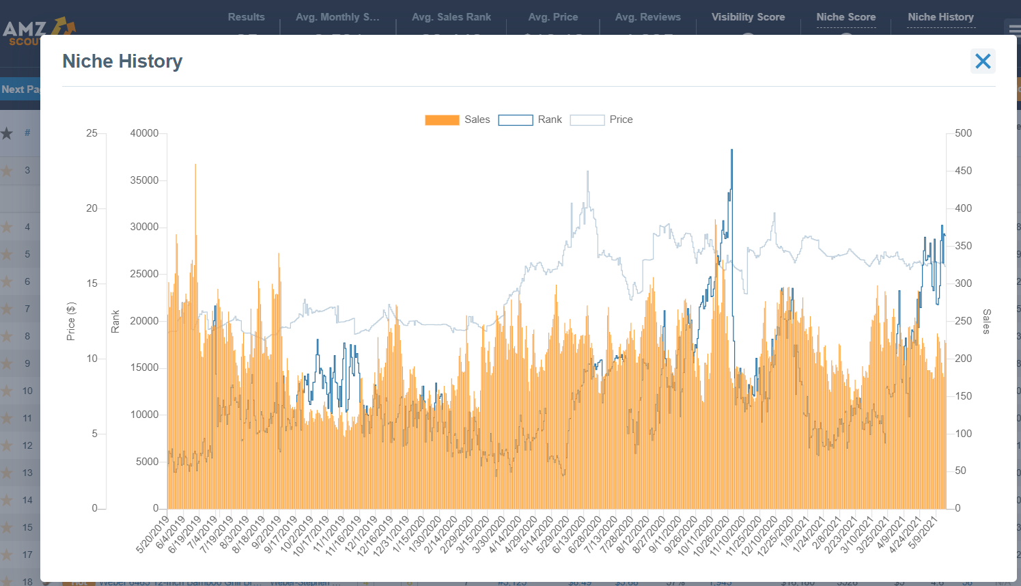Select the Avg. Sales Rank header item
This screenshot has height=586, width=1021.
451,17
